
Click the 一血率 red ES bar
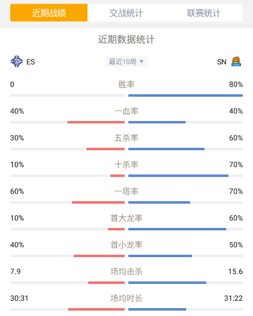coord(96,122)
